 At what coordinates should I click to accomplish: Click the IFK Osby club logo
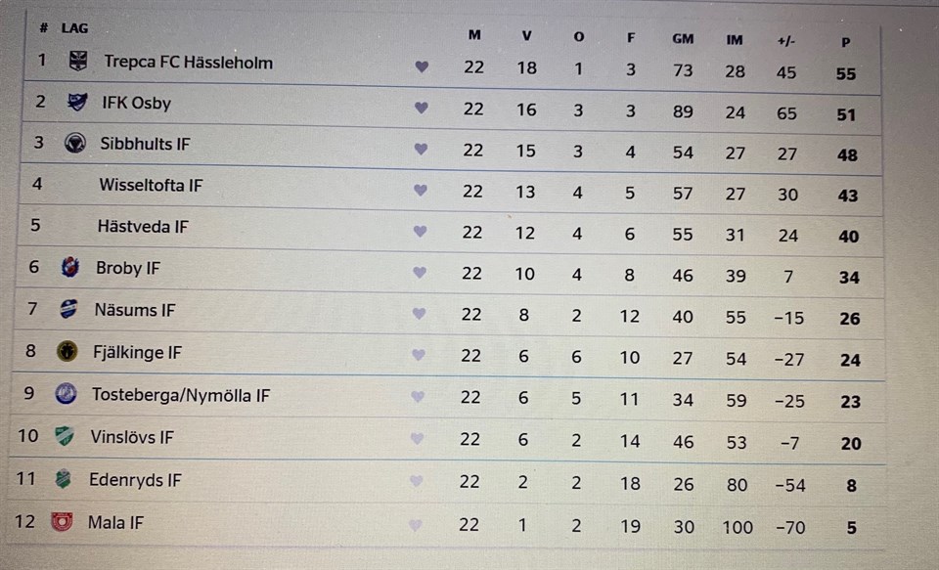[76, 103]
